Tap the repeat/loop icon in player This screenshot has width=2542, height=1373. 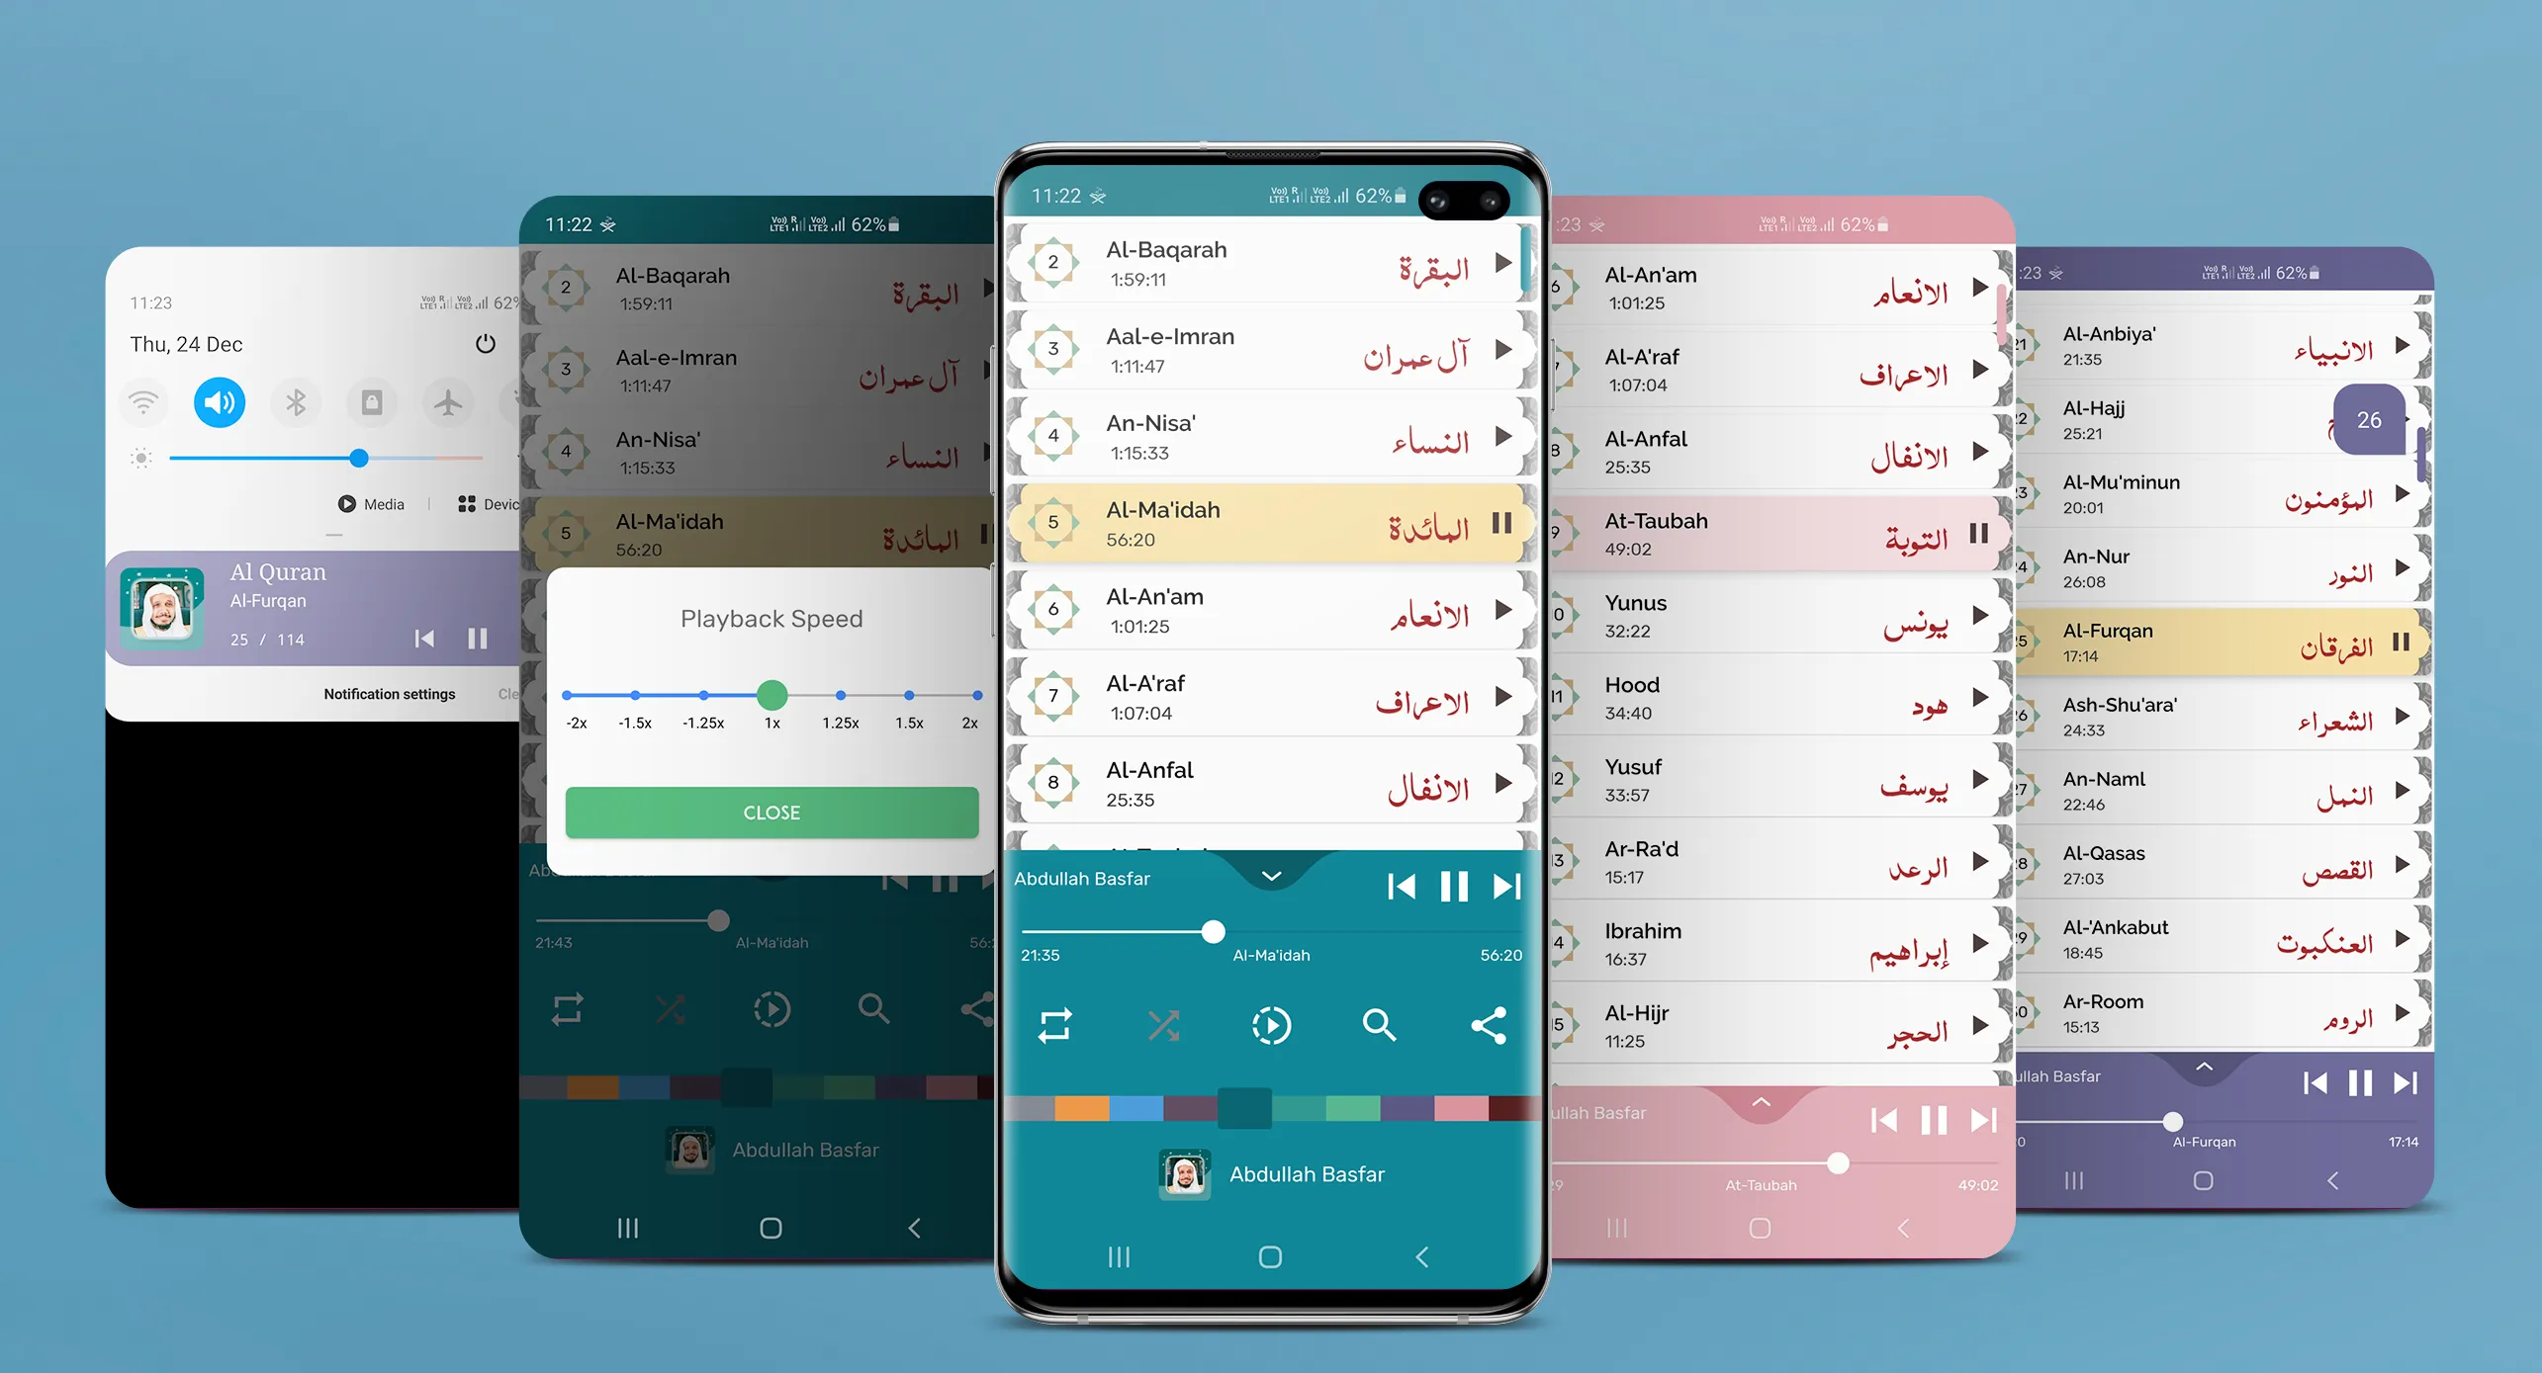[x=1053, y=1023]
